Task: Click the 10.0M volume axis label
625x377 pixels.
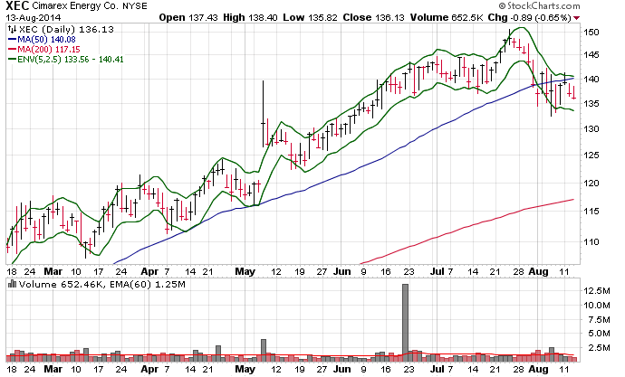Action: tap(597, 305)
